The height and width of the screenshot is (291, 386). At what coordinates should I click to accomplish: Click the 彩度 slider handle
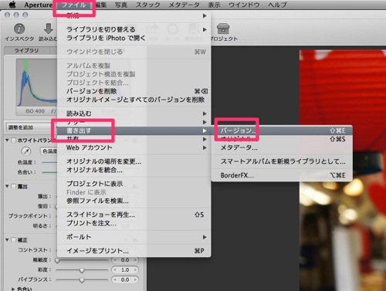coord(82,270)
